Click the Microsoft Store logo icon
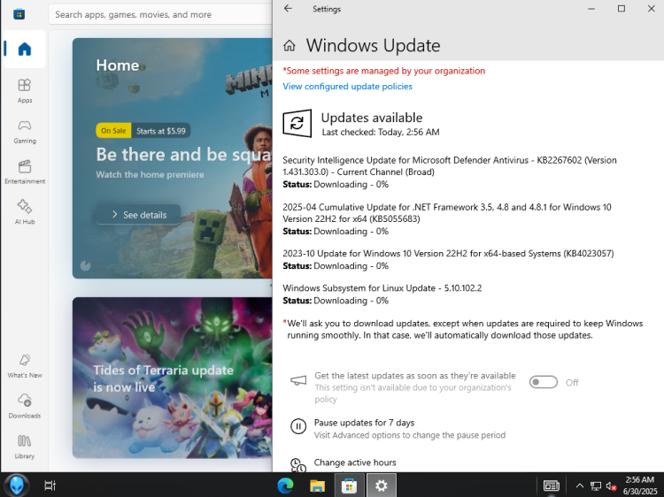The image size is (664, 497). [x=19, y=14]
